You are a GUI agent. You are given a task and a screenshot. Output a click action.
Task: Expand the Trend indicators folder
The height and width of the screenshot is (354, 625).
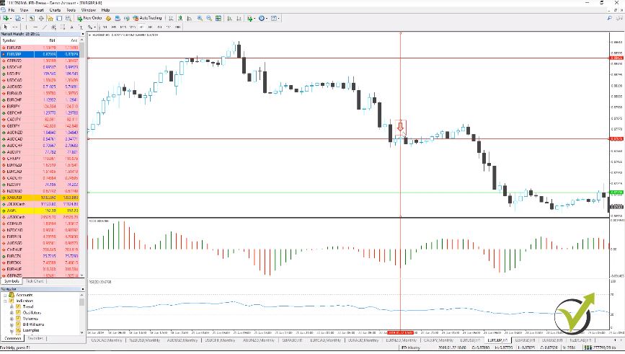tap(12, 307)
